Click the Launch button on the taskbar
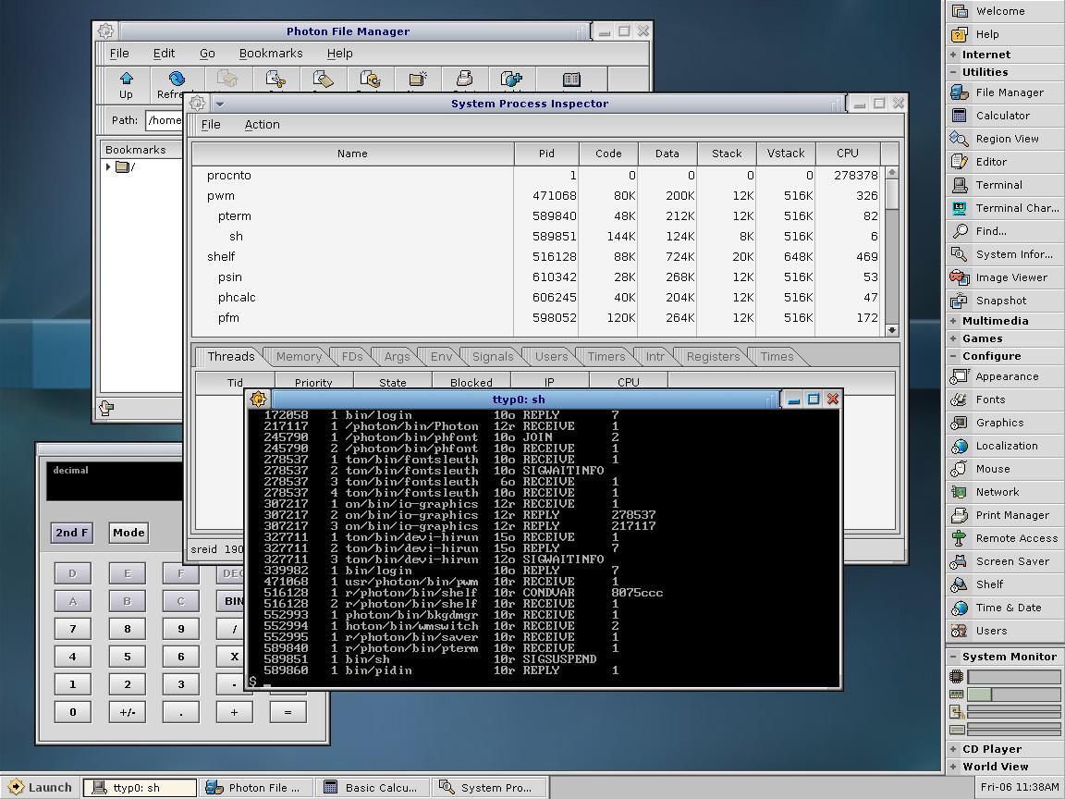Image resolution: width=1065 pixels, height=799 pixels. pos(40,788)
